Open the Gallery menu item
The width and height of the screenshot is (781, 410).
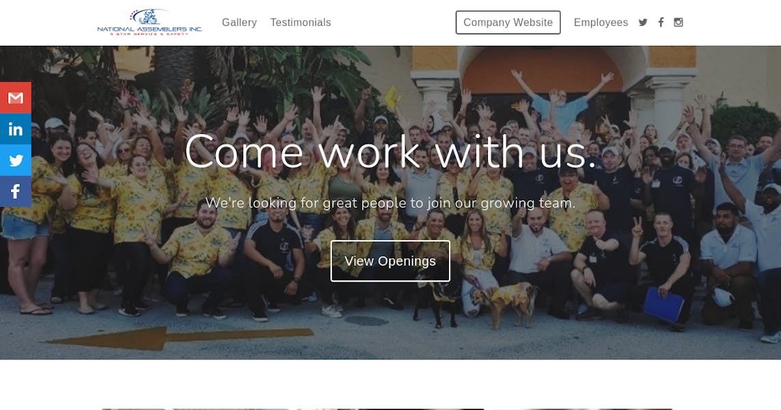(x=239, y=23)
